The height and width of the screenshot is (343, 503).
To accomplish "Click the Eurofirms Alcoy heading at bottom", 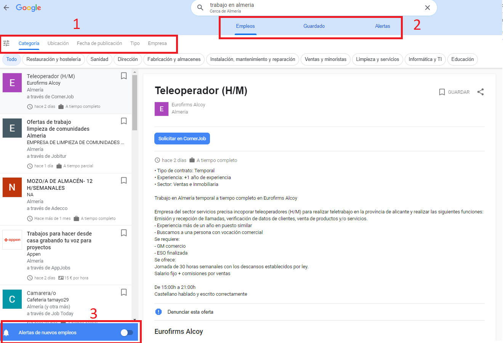I will (x=179, y=332).
